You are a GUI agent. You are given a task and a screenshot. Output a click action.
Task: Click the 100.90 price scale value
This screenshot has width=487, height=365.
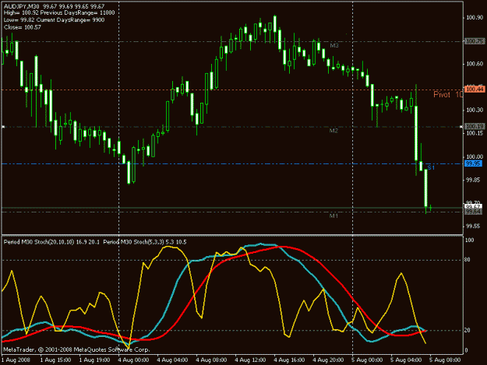(x=475, y=18)
